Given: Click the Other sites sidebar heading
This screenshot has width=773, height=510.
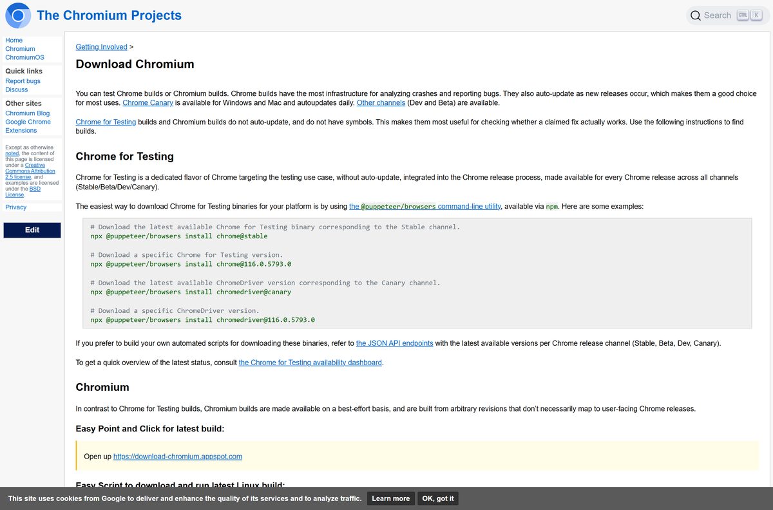Looking at the screenshot, I should 23,103.
